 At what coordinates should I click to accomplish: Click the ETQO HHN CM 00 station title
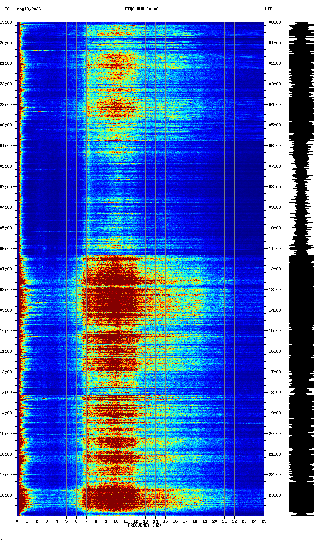pyautogui.click(x=142, y=9)
